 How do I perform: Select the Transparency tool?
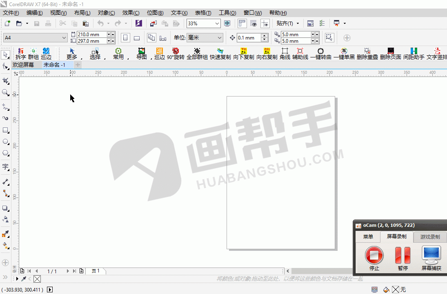coord(5,219)
